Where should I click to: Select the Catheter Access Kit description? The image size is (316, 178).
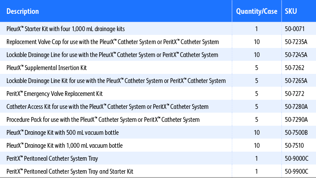click(107, 107)
